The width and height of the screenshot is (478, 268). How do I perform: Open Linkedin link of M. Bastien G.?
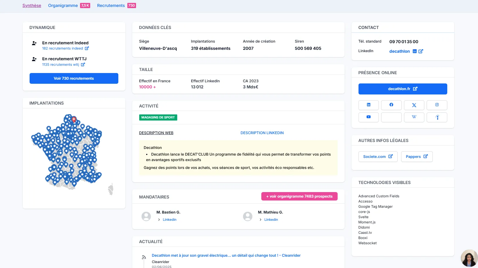[169, 220]
